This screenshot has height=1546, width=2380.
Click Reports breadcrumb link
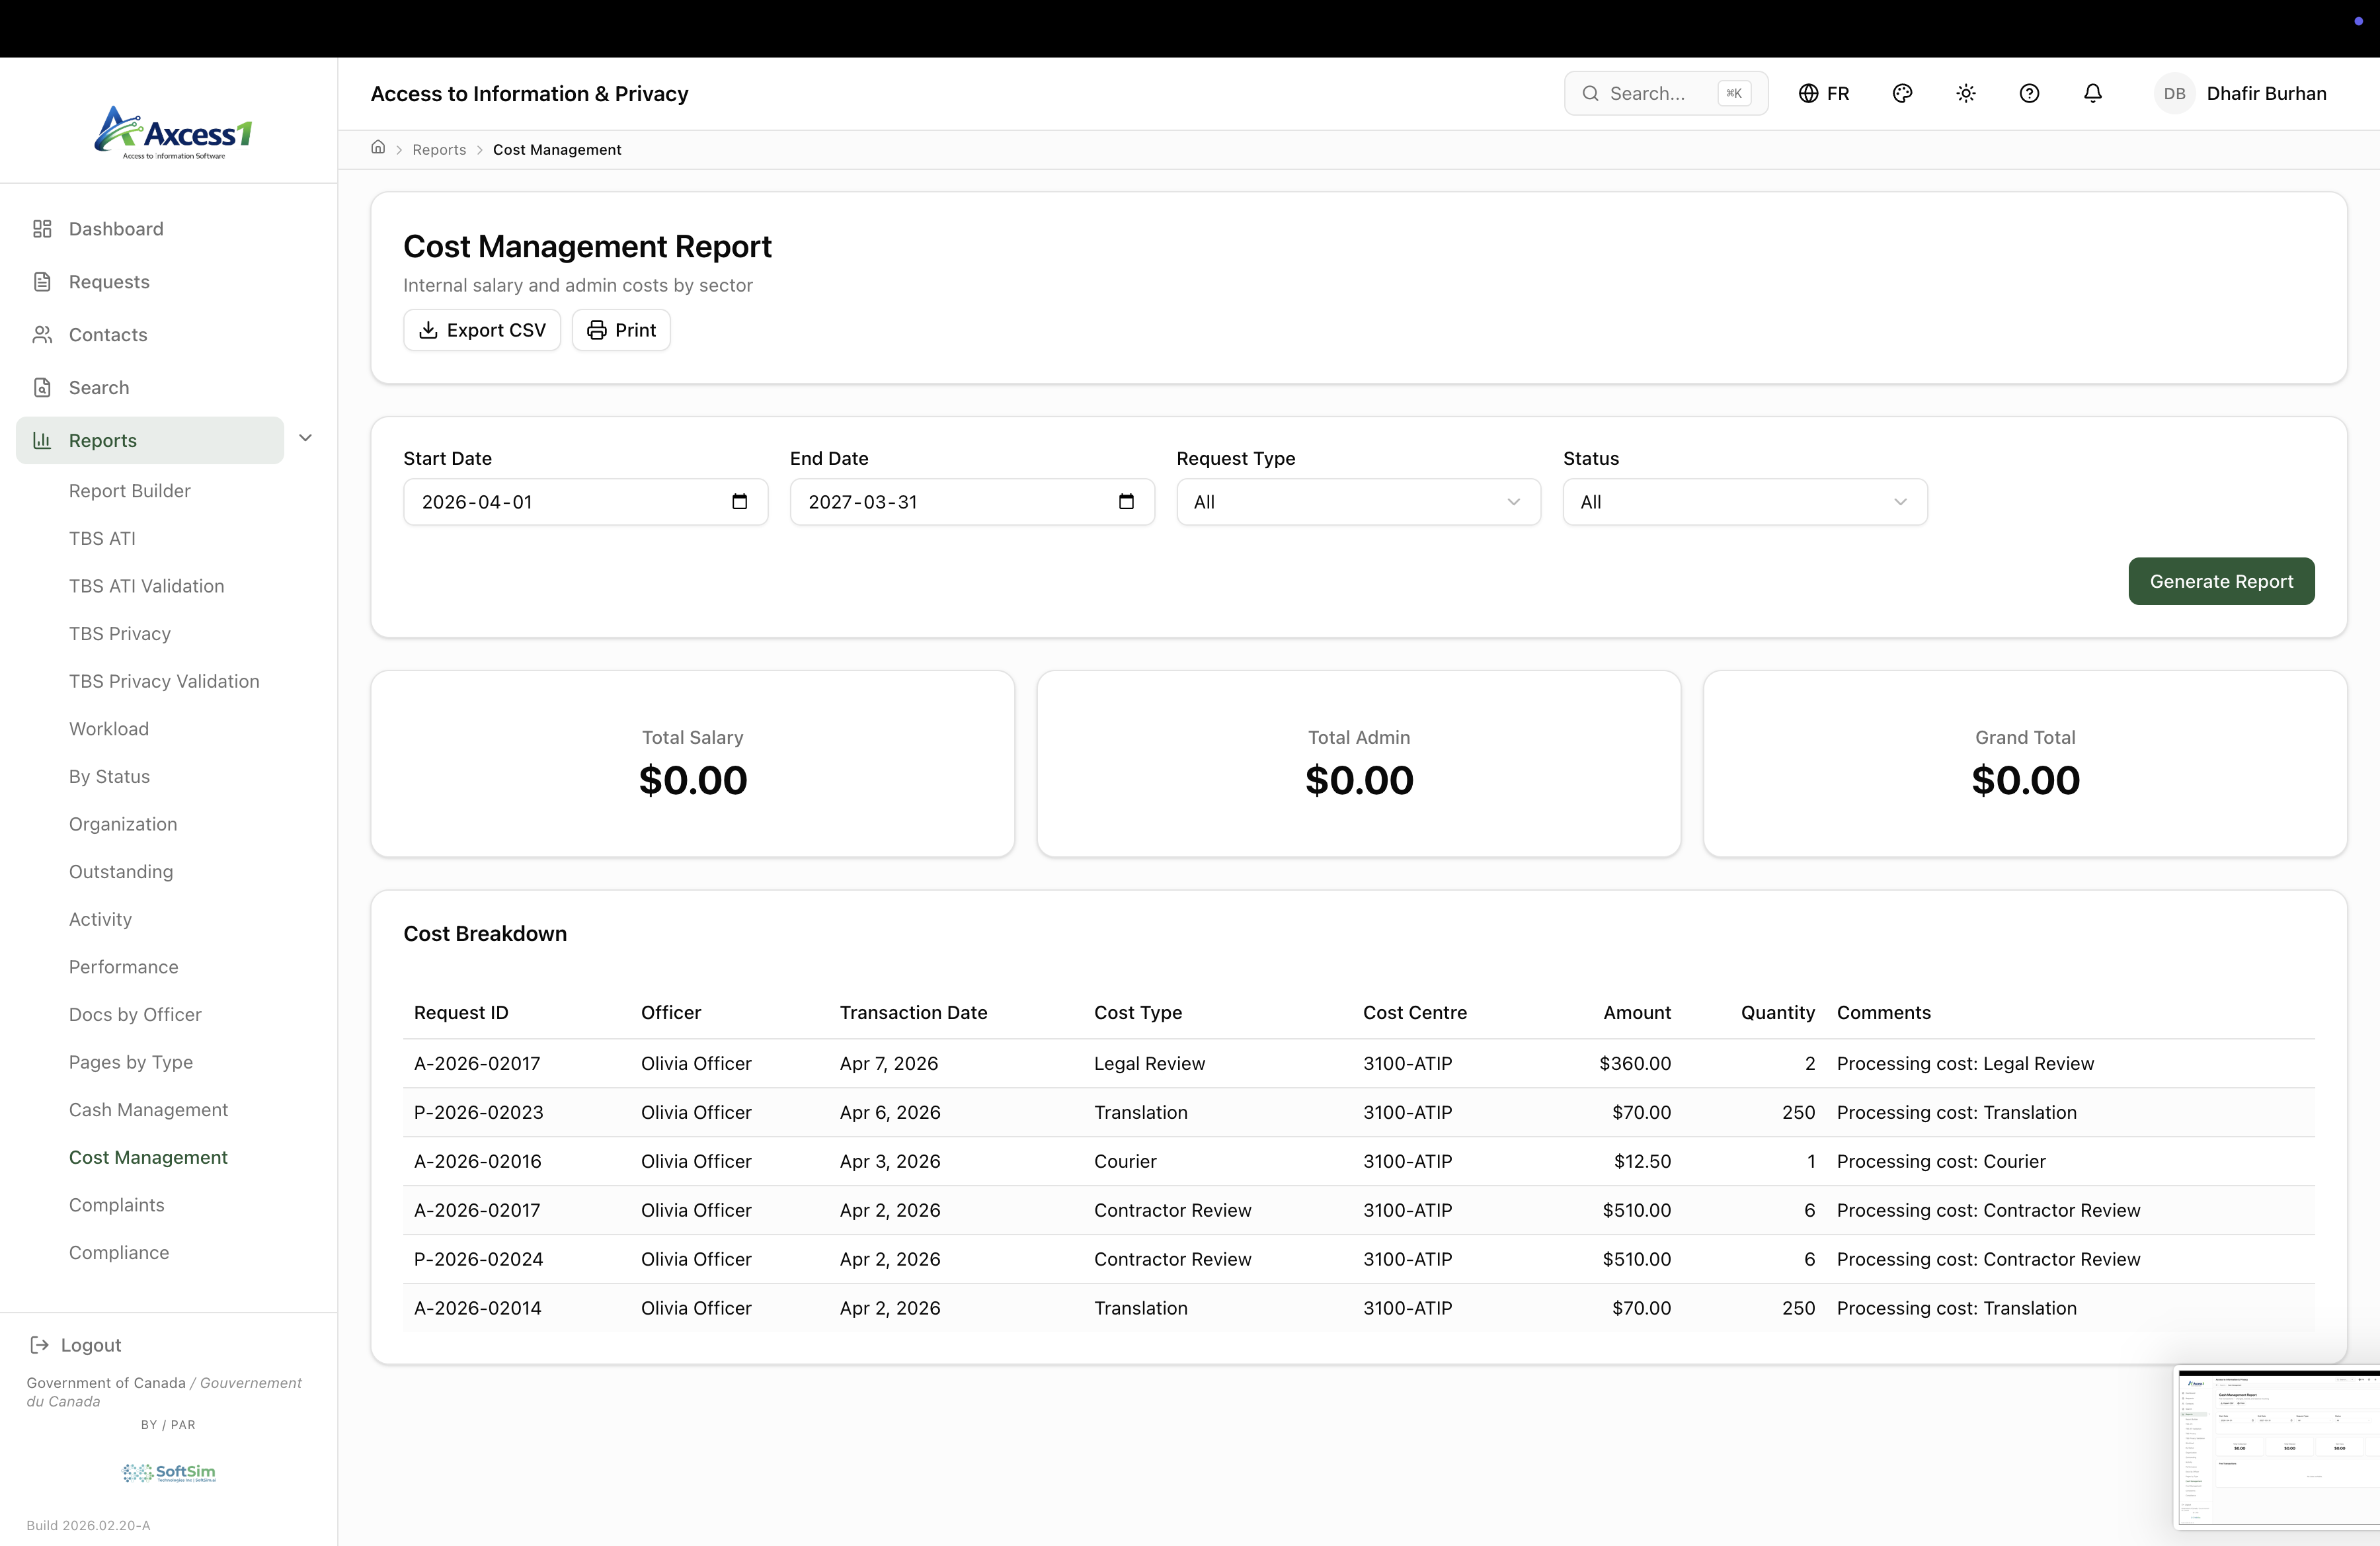[439, 149]
